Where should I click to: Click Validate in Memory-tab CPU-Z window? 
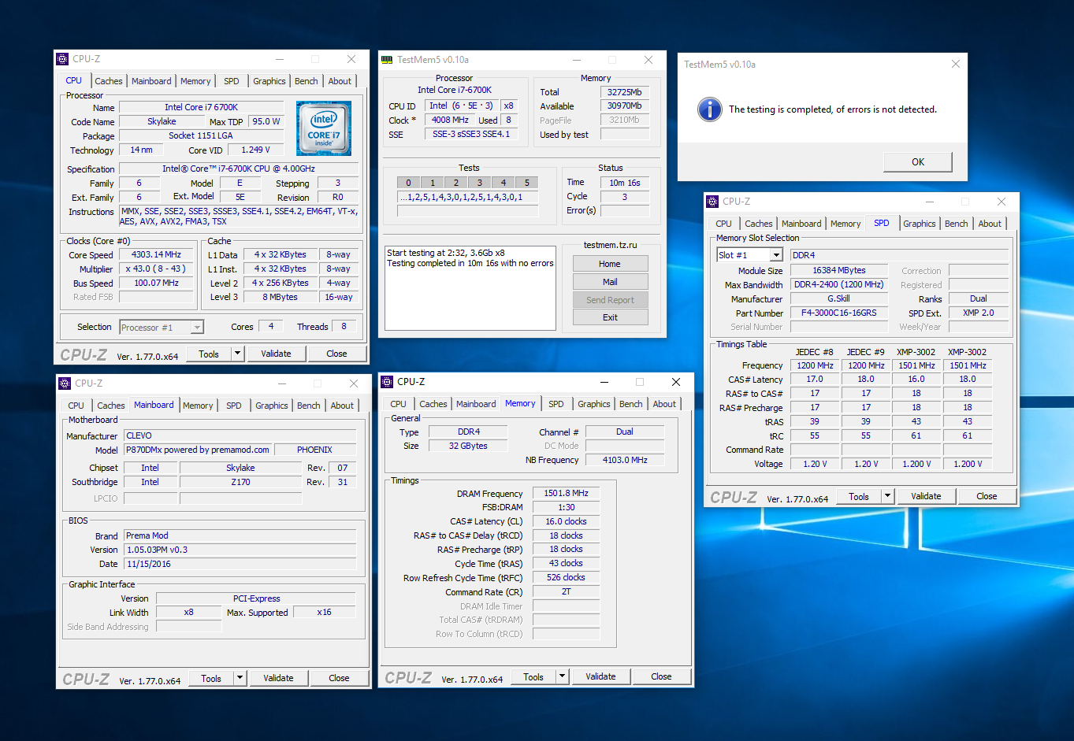click(x=600, y=676)
